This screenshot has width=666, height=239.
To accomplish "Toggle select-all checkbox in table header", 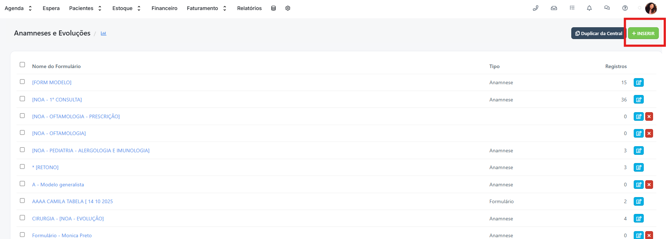I will point(22,64).
